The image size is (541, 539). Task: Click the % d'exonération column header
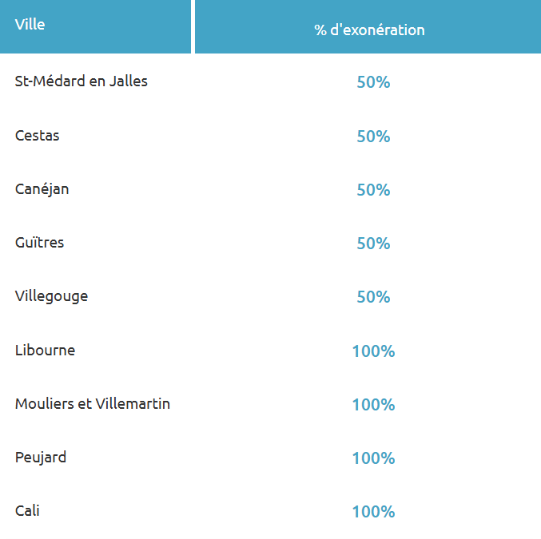(x=369, y=30)
